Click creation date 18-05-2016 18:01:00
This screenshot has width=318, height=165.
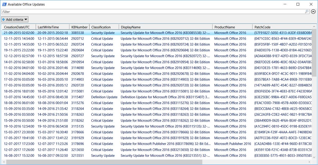point(19,91)
